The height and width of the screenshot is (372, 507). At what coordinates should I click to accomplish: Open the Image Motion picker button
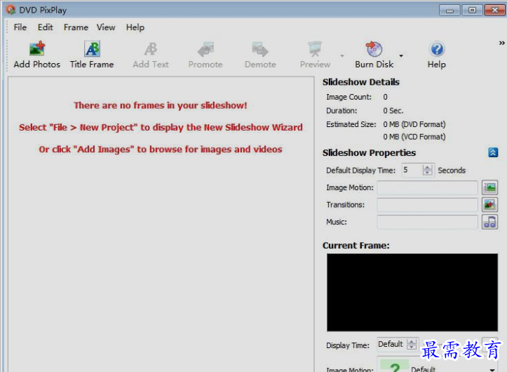point(490,187)
